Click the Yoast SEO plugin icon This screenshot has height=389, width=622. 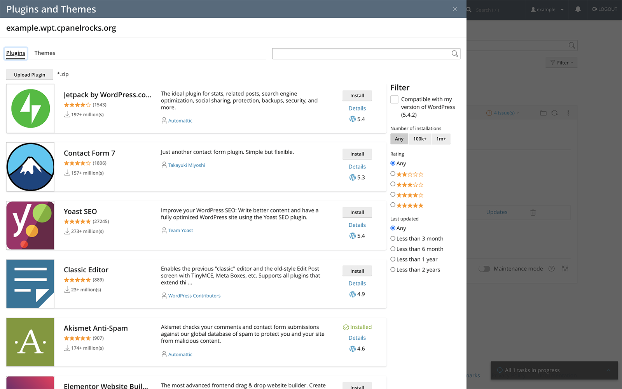(x=30, y=225)
